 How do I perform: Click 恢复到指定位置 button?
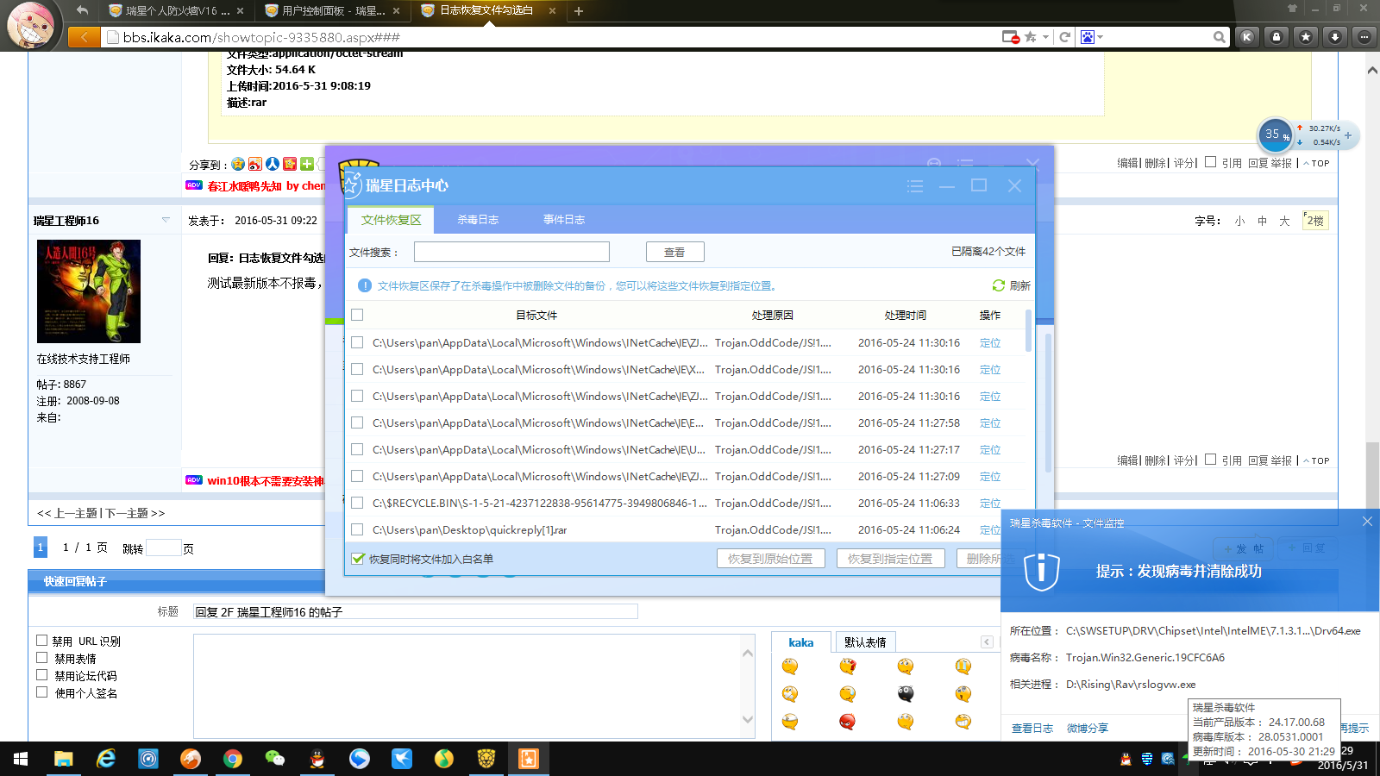tap(890, 559)
